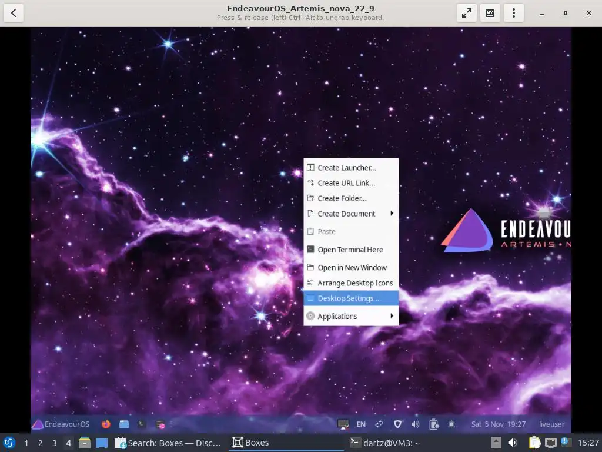602x452 pixels.
Task: Click the network arrows icon in the guest tray
Action: coord(379,424)
